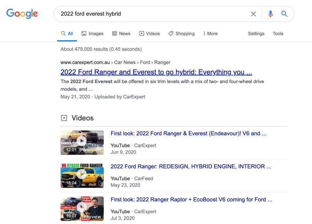This screenshot has height=224, width=312.
Task: Clear the search box text
Action: pyautogui.click(x=253, y=14)
